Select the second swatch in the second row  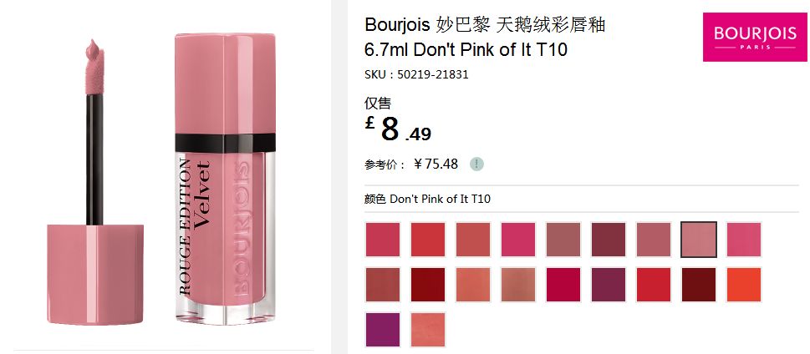coord(428,285)
